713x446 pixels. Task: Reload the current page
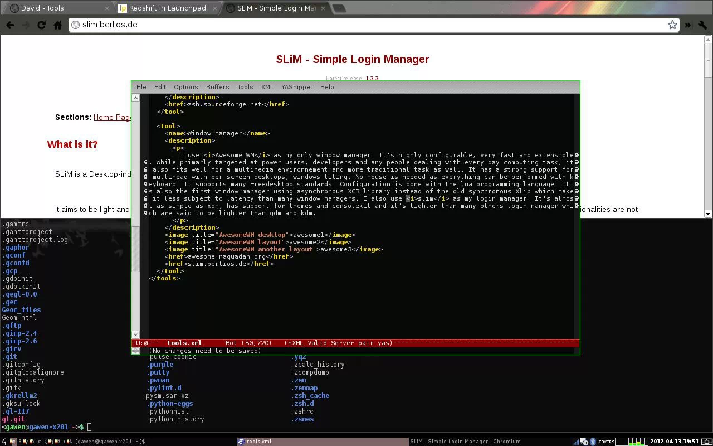tap(41, 25)
